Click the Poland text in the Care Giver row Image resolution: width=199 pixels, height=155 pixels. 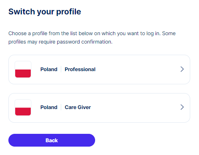click(x=49, y=107)
